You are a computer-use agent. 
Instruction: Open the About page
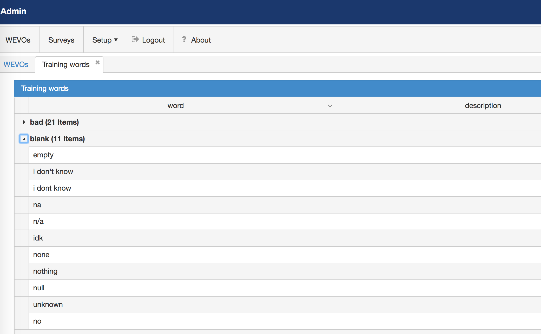[197, 40]
